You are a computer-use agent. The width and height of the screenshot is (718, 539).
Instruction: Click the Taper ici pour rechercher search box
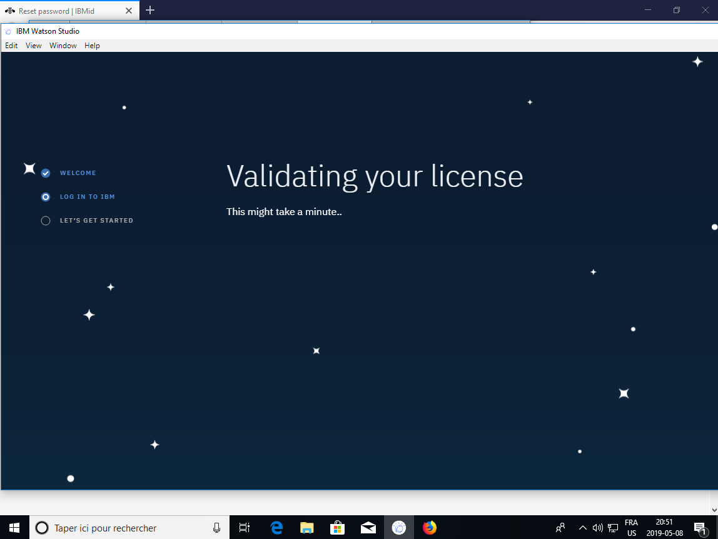pyautogui.click(x=129, y=528)
